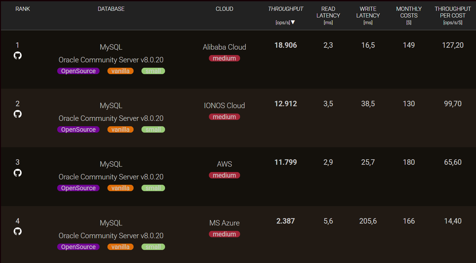Click the Alibaba Cloud label

pyautogui.click(x=224, y=47)
